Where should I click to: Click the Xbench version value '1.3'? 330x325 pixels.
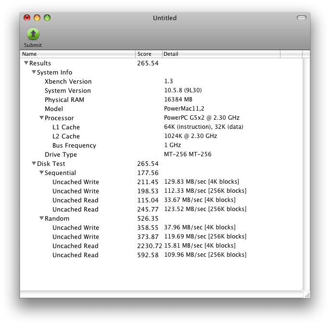(x=168, y=81)
